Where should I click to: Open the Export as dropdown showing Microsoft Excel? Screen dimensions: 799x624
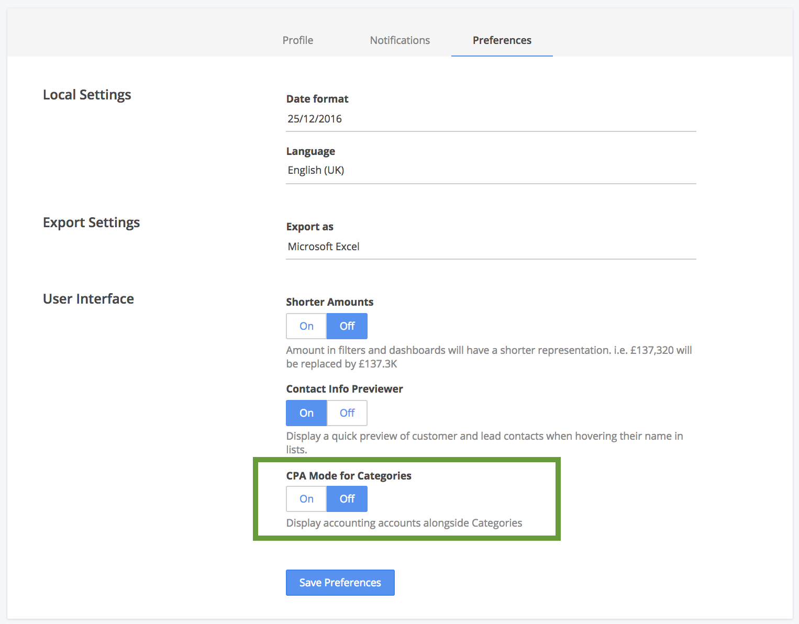point(491,247)
